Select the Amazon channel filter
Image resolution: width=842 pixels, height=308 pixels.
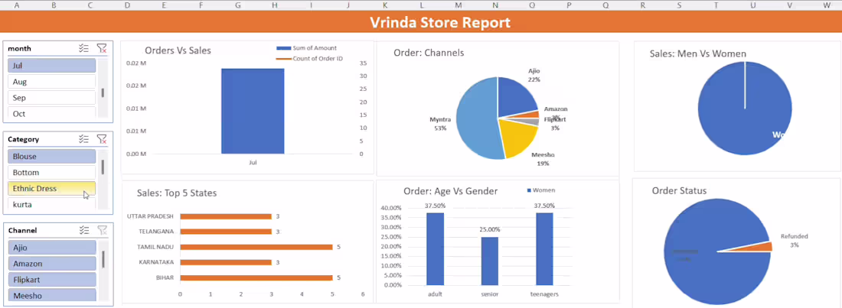(51, 264)
